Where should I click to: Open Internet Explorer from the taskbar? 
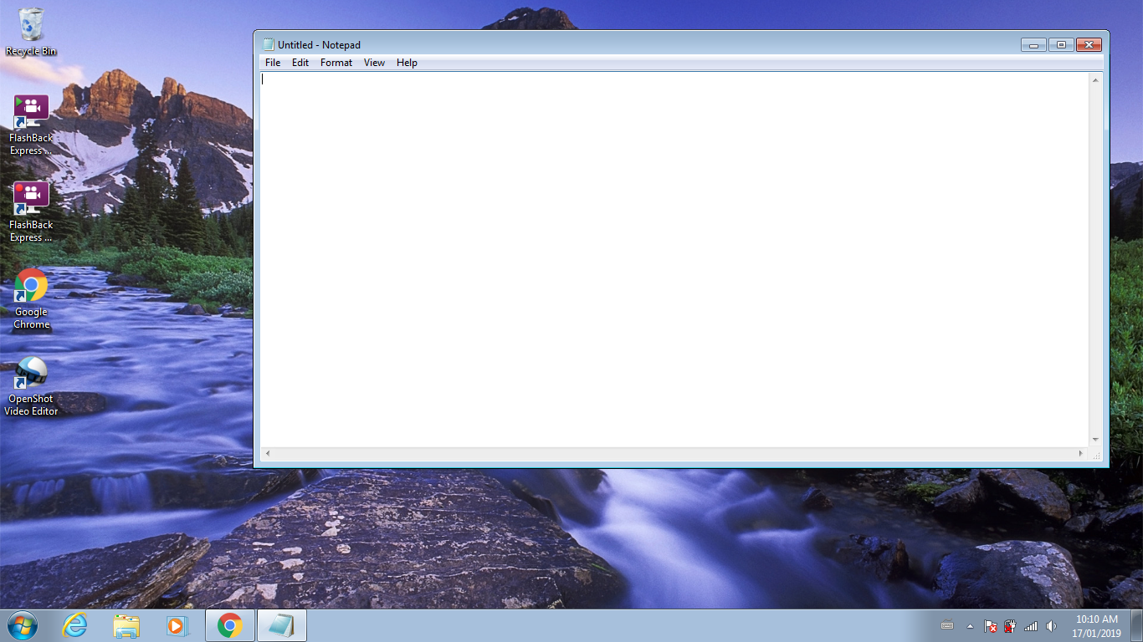click(74, 624)
